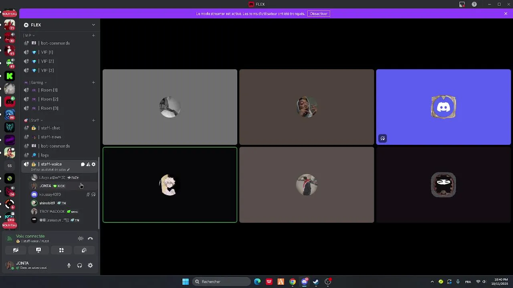The image size is (513, 288).
Task: Open user settings gear beside JONTA
Action: click(90, 265)
